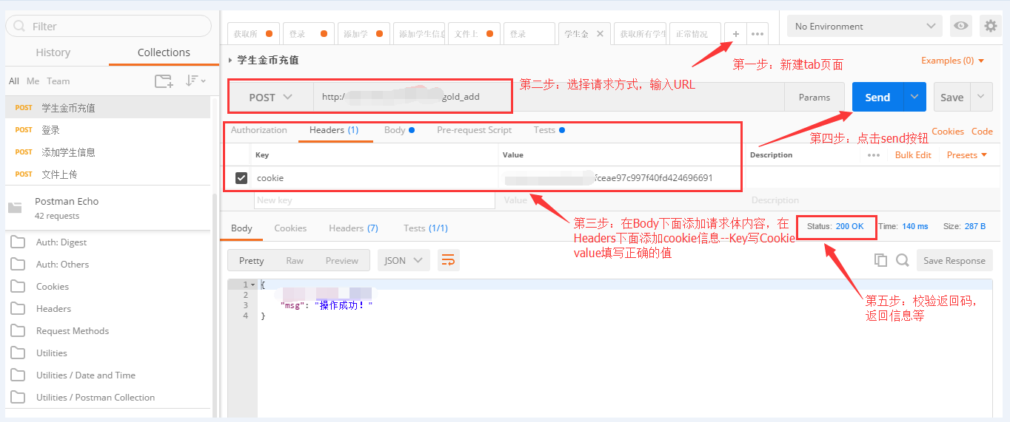Click the Status 200 OK text
The image size is (1010, 422).
click(x=835, y=226)
